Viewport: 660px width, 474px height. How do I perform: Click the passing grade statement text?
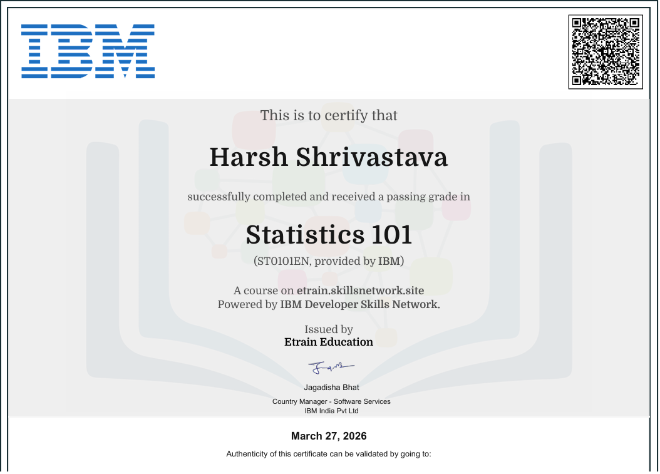pos(328,196)
